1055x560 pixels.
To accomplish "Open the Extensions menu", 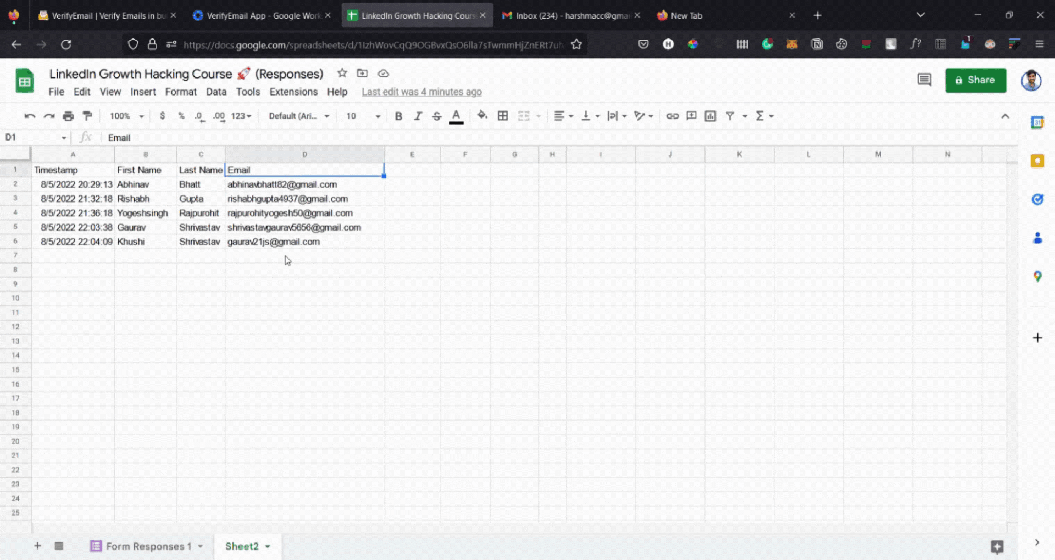I will [x=293, y=92].
